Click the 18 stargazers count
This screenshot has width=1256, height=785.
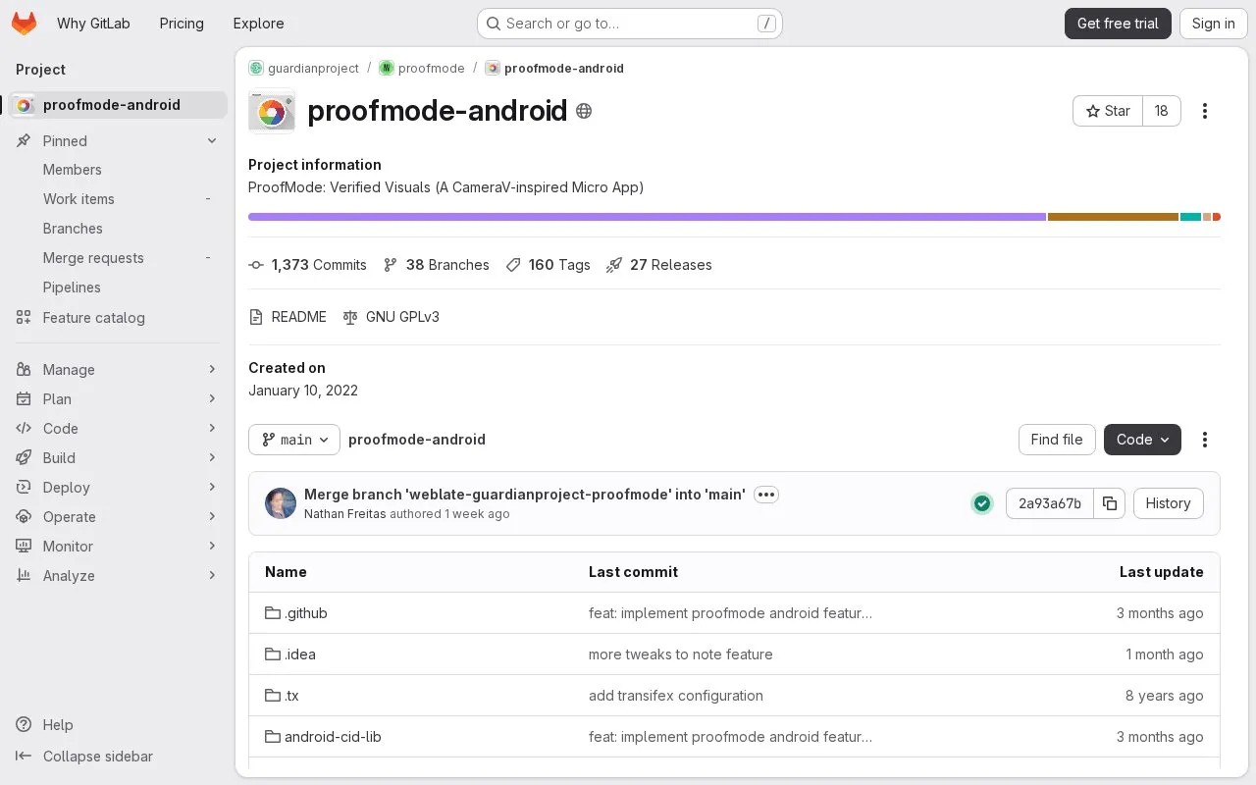(x=1162, y=111)
